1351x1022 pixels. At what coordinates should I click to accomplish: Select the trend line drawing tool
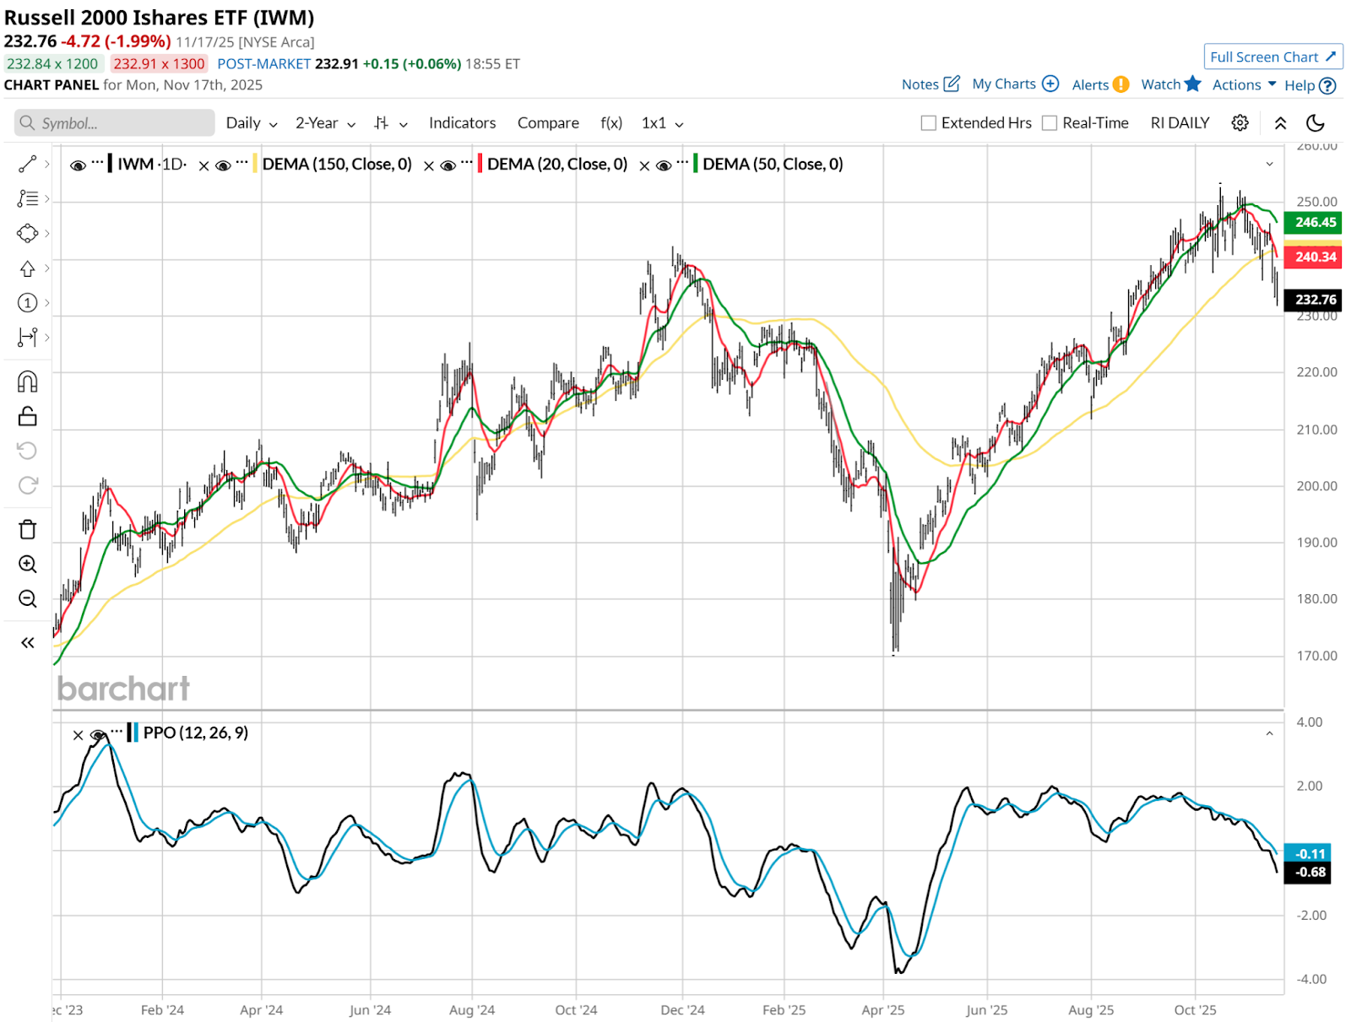coord(27,164)
